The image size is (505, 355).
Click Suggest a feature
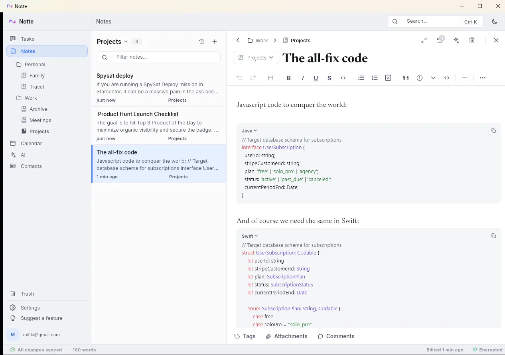coord(47,318)
